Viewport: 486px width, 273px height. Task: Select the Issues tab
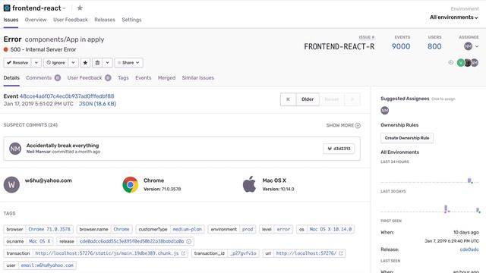coord(11,20)
